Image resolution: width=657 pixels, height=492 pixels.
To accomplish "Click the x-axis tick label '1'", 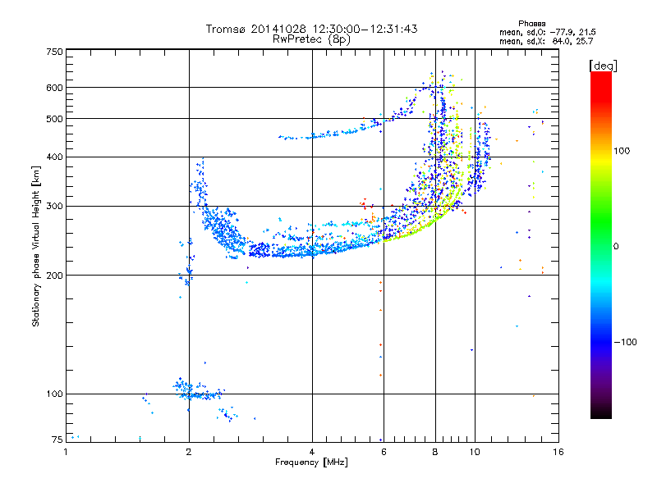I will click(x=66, y=452).
